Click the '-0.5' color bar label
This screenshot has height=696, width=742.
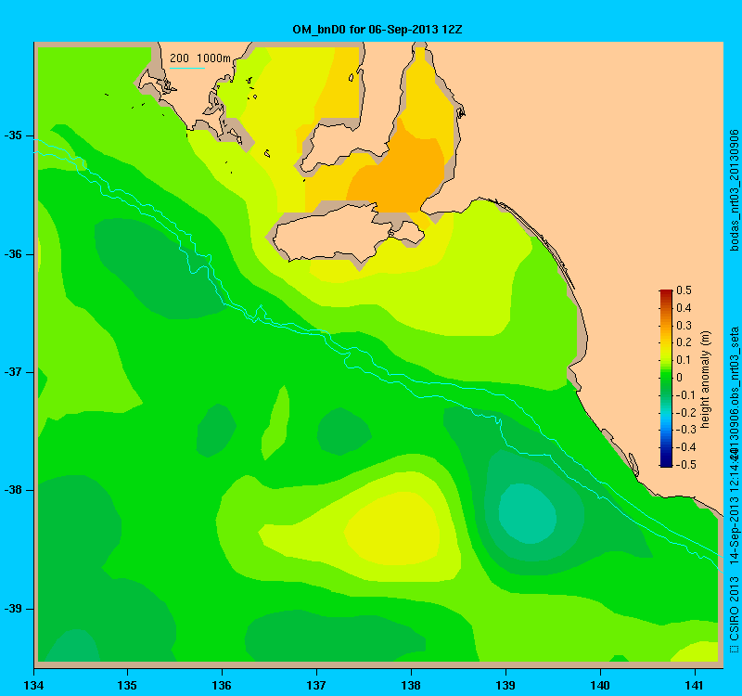tap(684, 465)
